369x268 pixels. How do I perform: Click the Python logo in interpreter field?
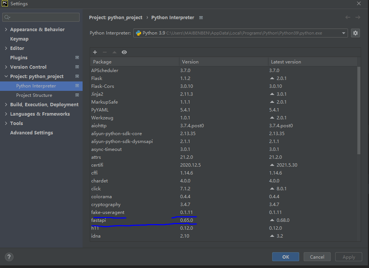pos(139,33)
